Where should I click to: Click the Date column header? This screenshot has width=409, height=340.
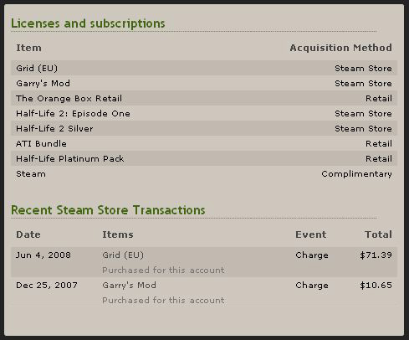[28, 234]
